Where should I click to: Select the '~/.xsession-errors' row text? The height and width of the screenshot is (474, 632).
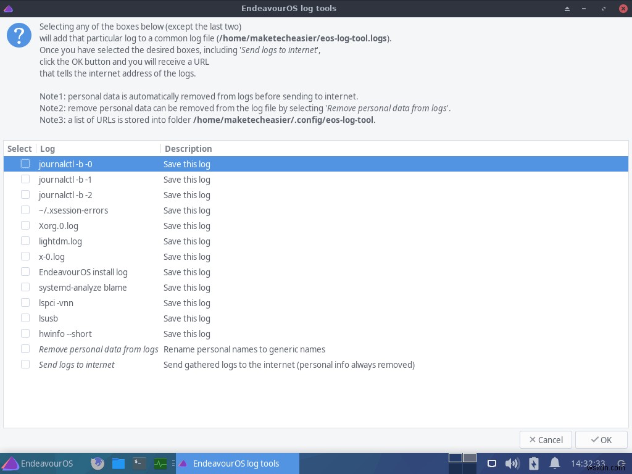click(73, 210)
